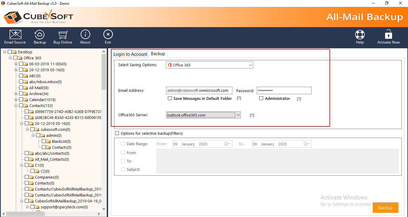The image size is (408, 217).
Task: Click the Password input field
Action: [x=284, y=91]
